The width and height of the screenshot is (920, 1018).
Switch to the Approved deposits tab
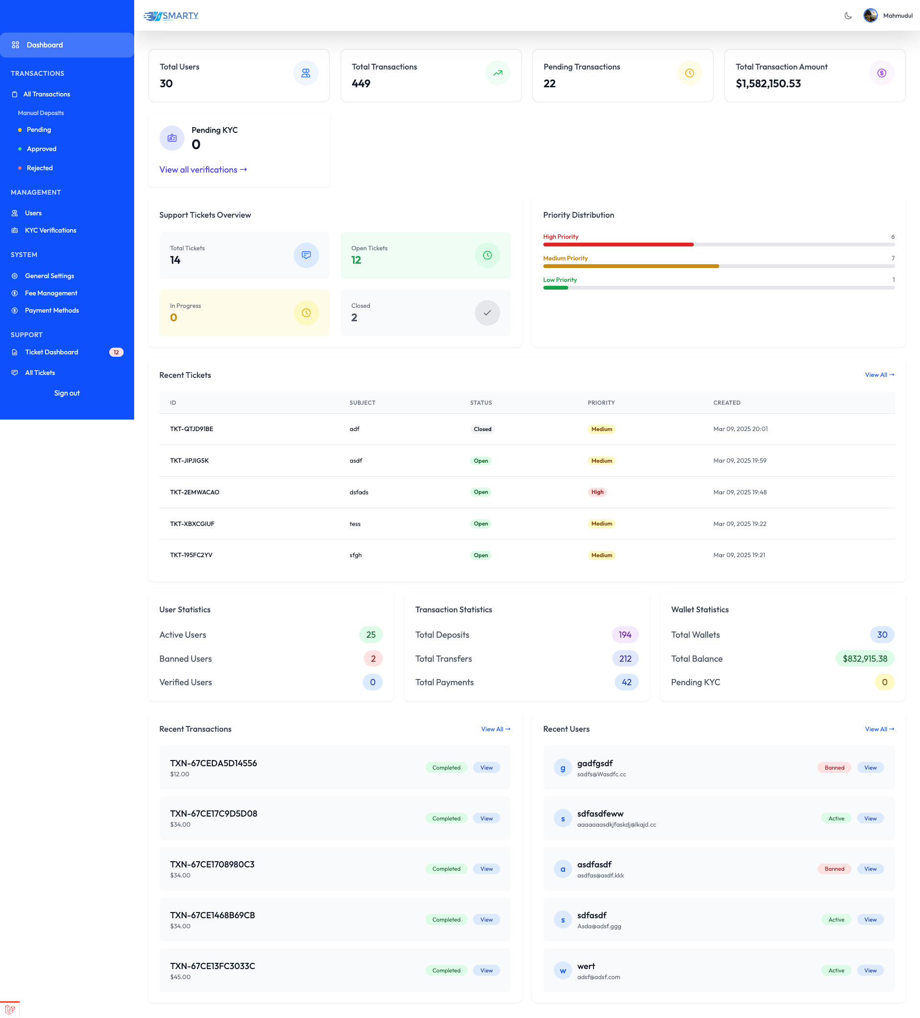41,149
